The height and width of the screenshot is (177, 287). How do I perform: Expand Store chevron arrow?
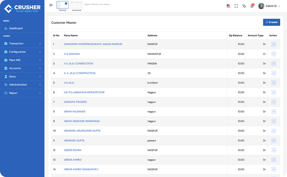40,77
